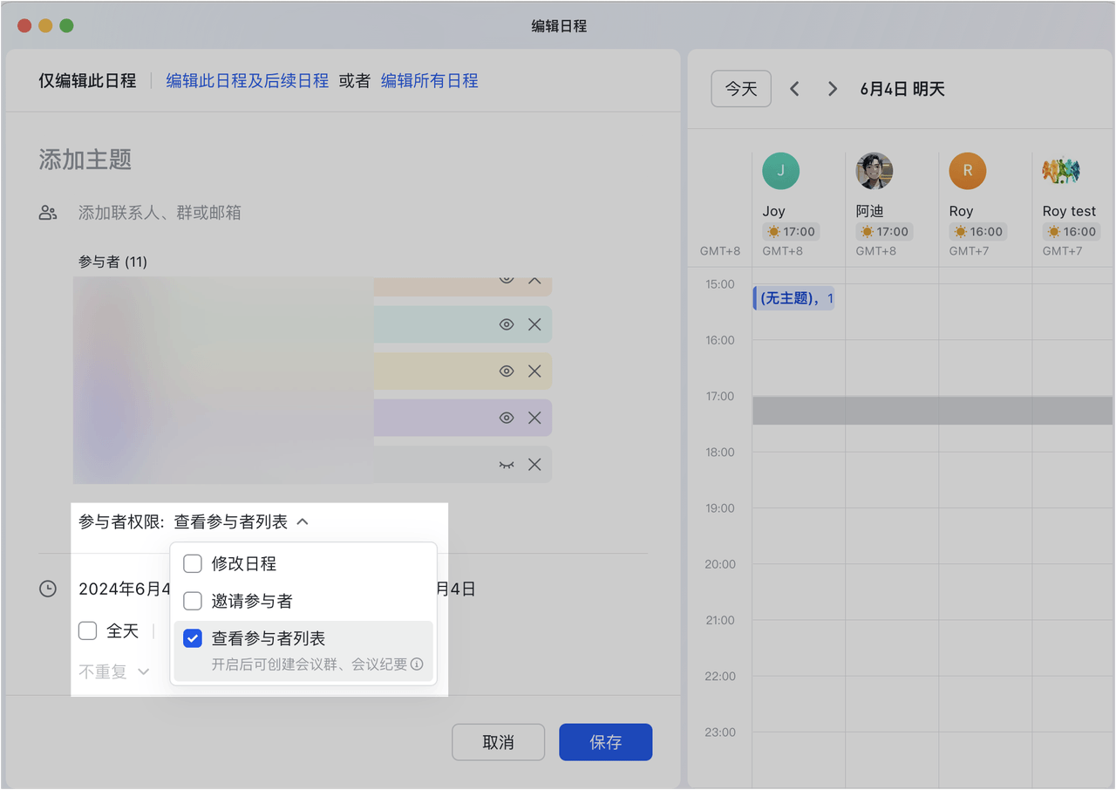Toggle the closed-eye icon on the gray participant row
This screenshot has width=1116, height=790.
(x=507, y=465)
